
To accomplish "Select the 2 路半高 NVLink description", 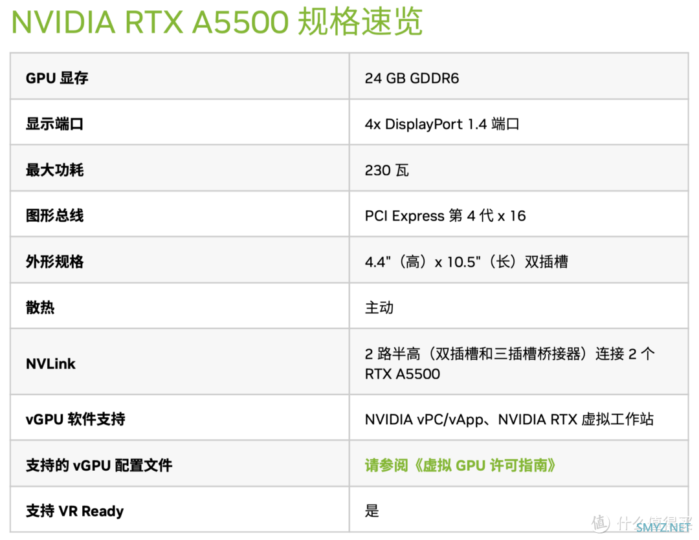I will (509, 363).
